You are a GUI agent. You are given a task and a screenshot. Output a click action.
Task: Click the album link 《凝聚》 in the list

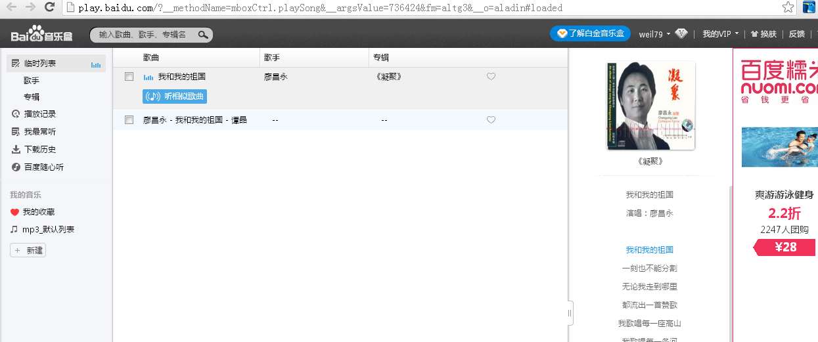[389, 77]
